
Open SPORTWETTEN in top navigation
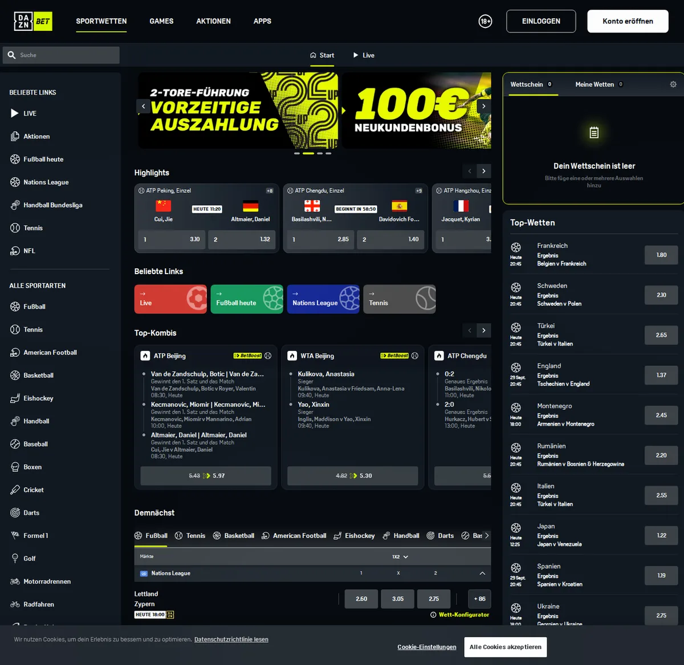click(101, 21)
